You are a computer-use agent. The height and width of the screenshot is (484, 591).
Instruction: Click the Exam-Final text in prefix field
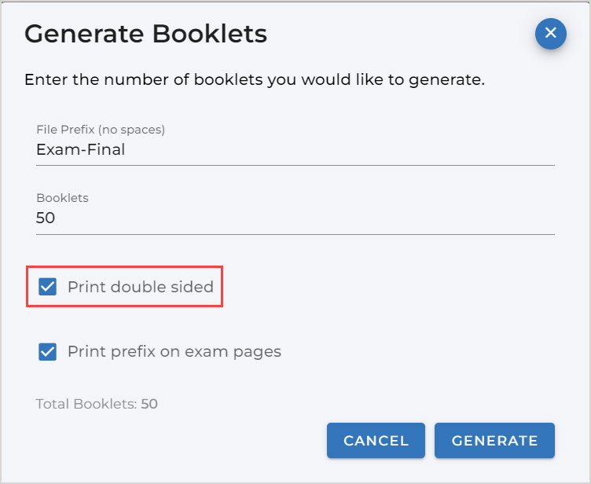coord(80,149)
